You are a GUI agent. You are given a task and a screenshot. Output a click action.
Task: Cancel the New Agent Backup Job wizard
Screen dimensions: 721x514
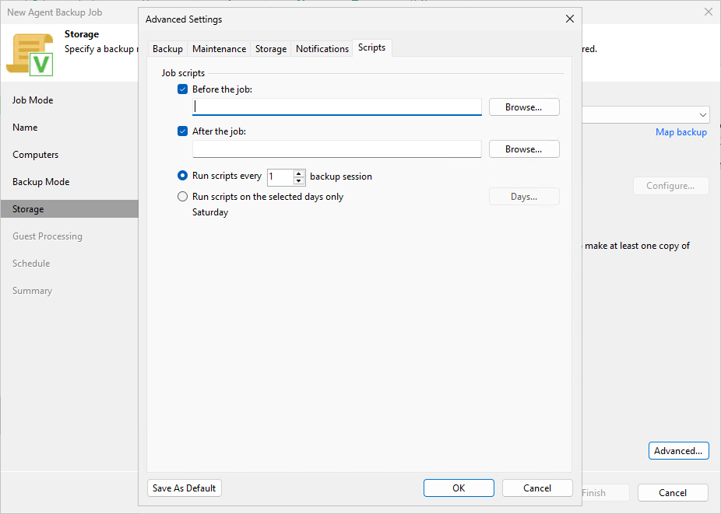pos(672,492)
